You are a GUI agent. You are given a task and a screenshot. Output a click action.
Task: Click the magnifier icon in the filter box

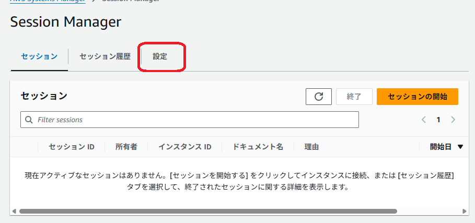pyautogui.click(x=29, y=120)
